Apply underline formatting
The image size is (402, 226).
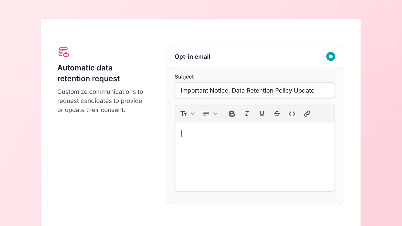(262, 113)
